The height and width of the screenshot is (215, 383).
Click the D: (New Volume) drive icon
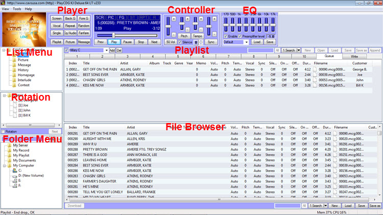pyautogui.click(x=14, y=175)
